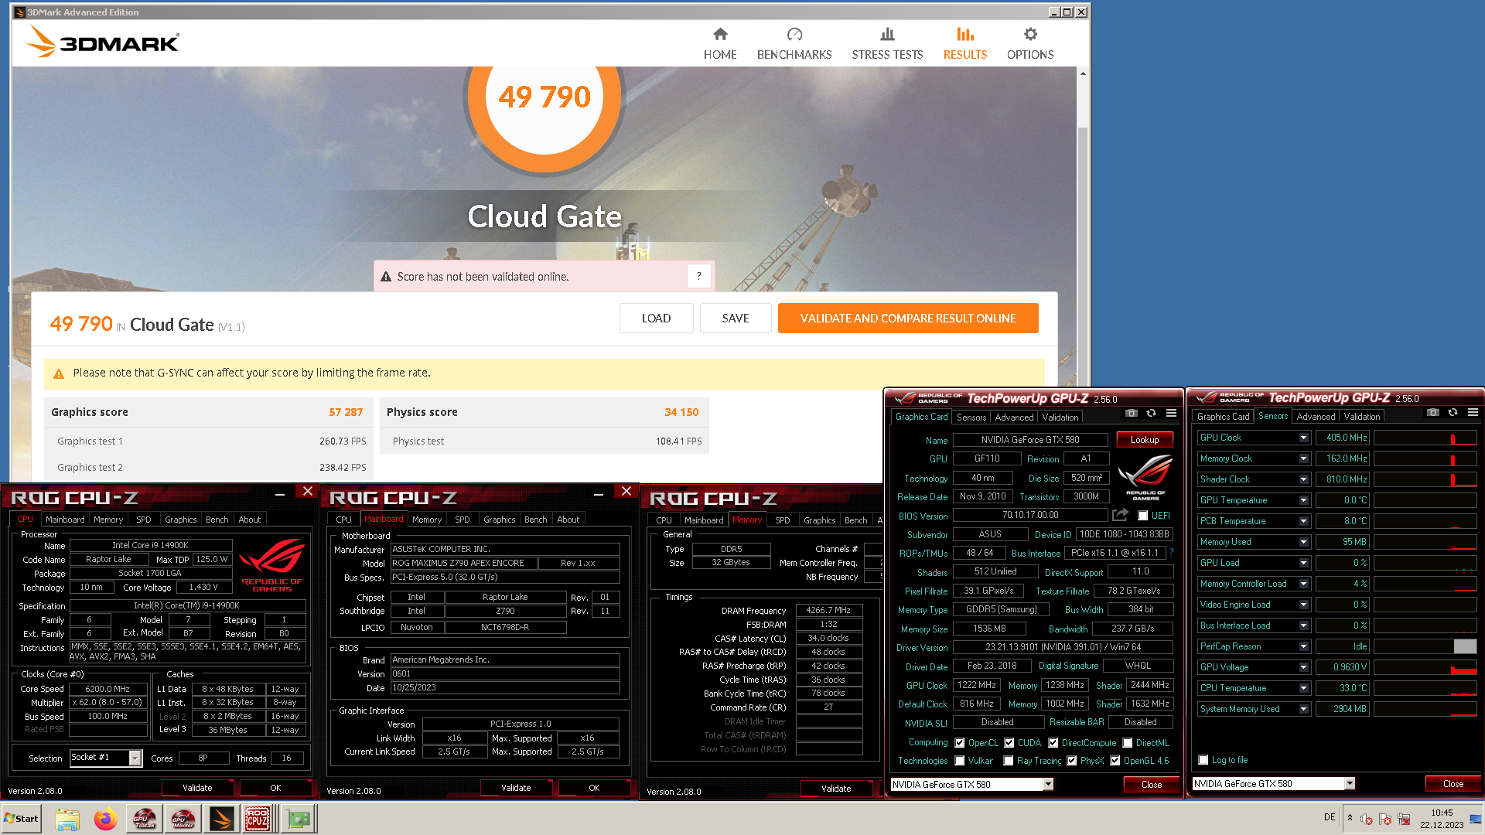This screenshot has height=835, width=1485.
Task: Open BENCHMARKS in the 3DMark navigation
Action: [794, 44]
